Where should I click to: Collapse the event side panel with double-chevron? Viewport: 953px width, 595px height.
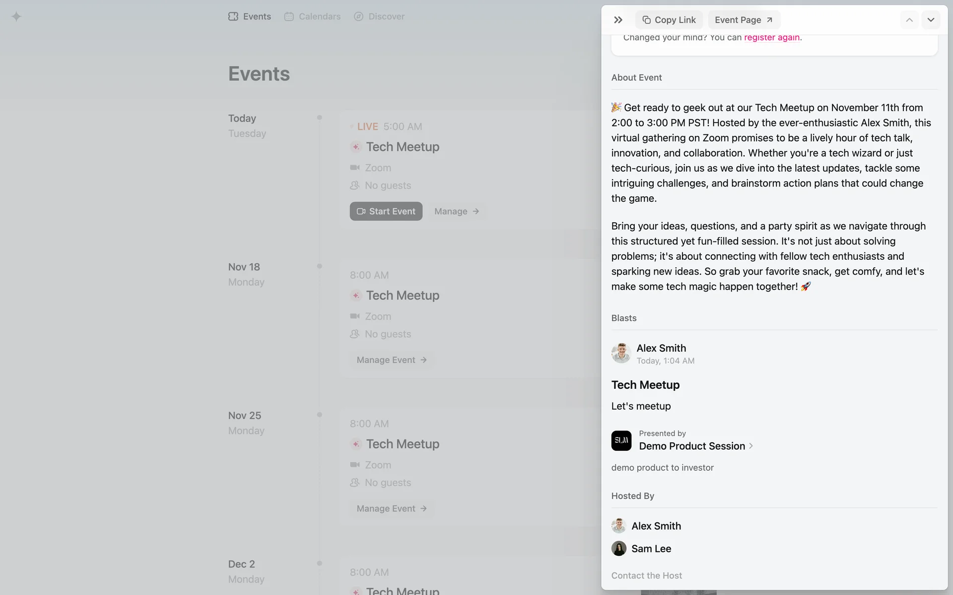(618, 20)
